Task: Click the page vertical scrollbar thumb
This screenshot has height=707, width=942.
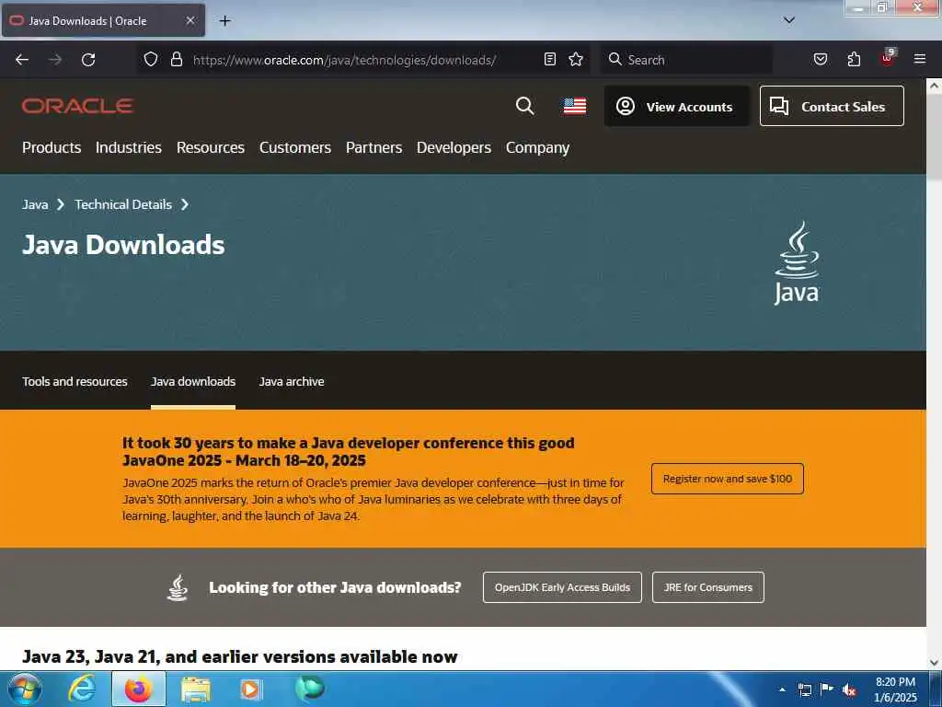Action: [x=934, y=135]
